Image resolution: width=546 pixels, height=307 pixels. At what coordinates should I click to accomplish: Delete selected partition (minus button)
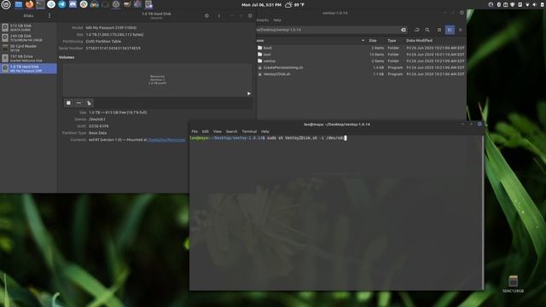click(78, 103)
